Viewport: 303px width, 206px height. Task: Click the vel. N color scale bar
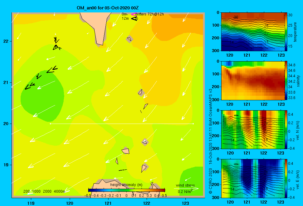[286, 130]
